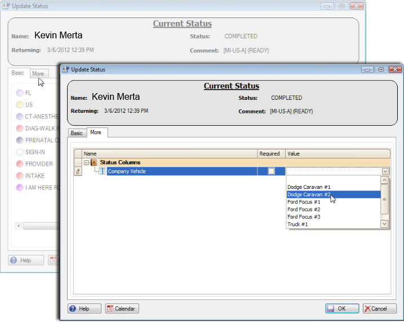
Task: Click the FL status purple circle icon
Action: (20, 92)
